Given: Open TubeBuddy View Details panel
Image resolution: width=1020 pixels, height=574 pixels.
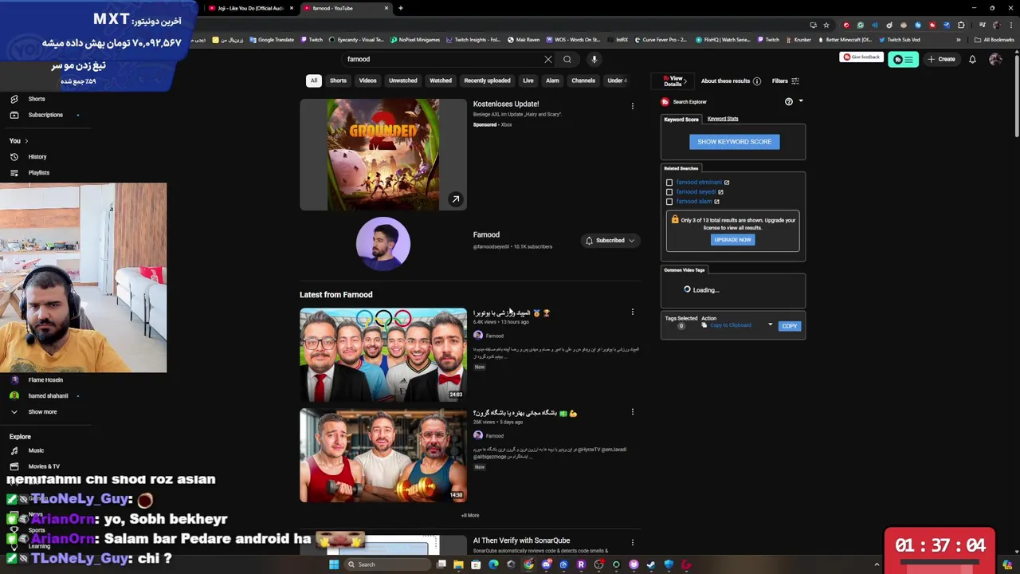Looking at the screenshot, I should tap(673, 81).
